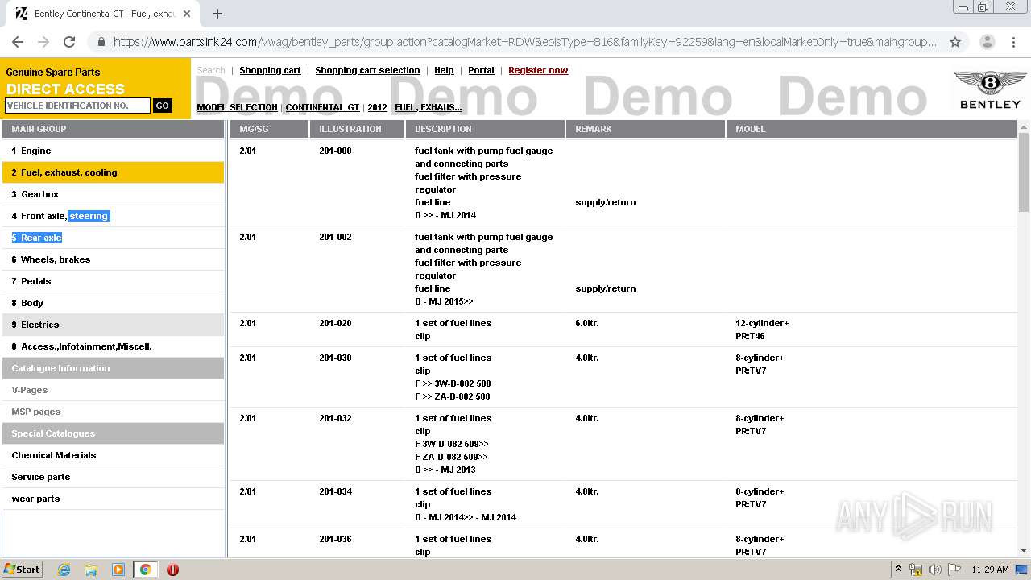Click the MODEL column header
This screenshot has width=1031, height=580.
click(872, 129)
